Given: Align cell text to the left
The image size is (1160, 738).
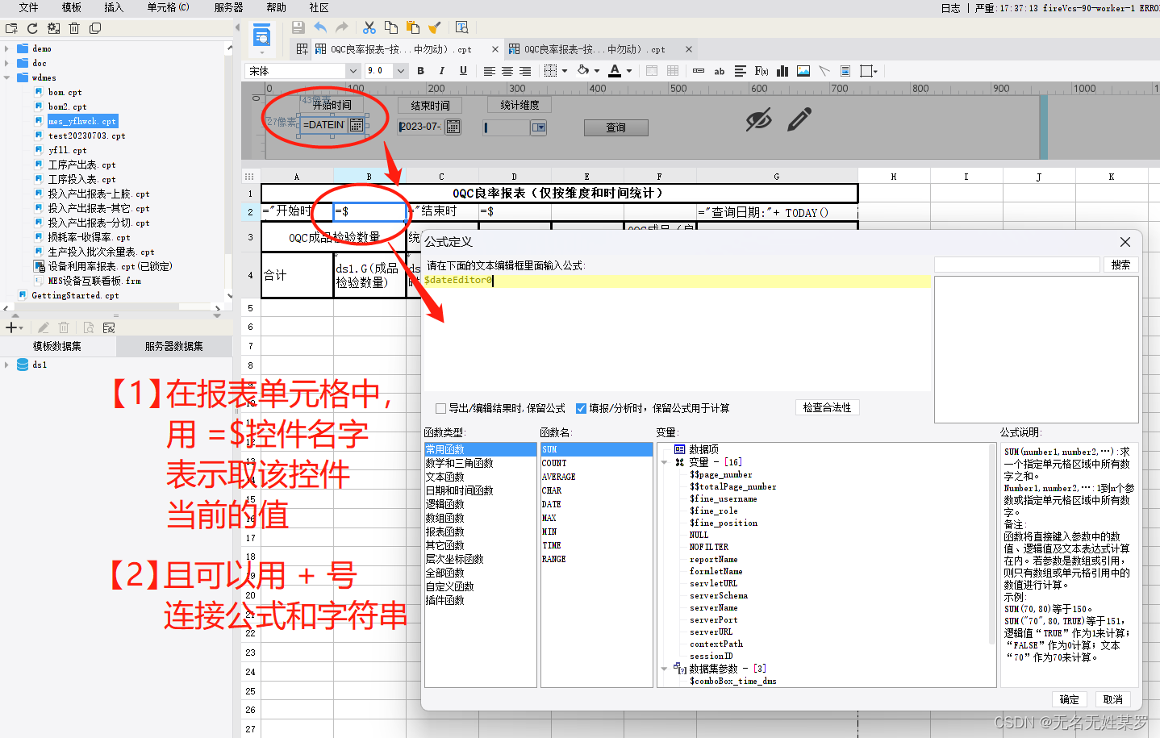Looking at the screenshot, I should [x=489, y=71].
